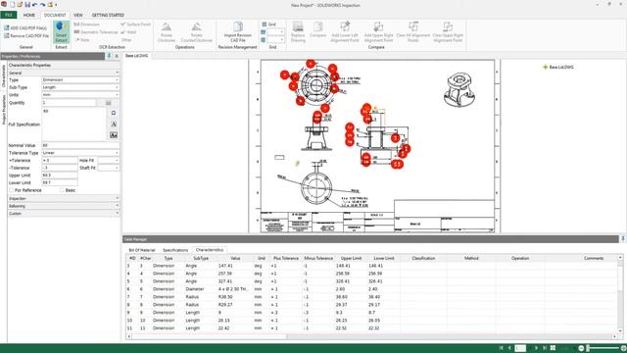The width and height of the screenshot is (627, 353).
Task: Click the top symbol icon beside Full Specification
Action: point(114,114)
